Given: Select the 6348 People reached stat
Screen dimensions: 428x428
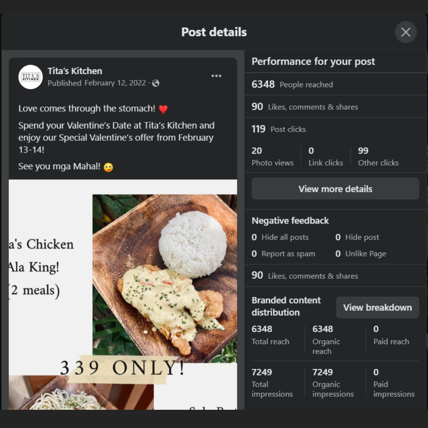Looking at the screenshot, I should (292, 84).
